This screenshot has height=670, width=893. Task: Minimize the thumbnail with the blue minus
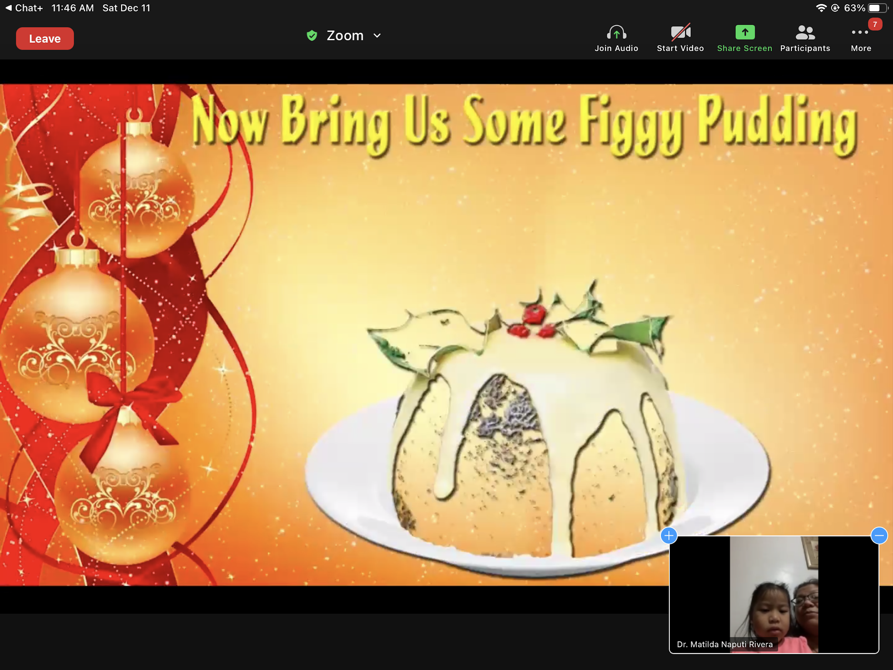pyautogui.click(x=879, y=535)
